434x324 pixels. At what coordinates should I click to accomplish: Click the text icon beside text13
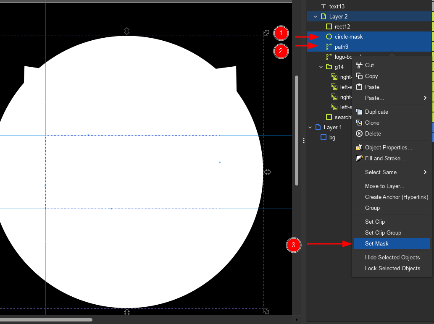(x=323, y=6)
